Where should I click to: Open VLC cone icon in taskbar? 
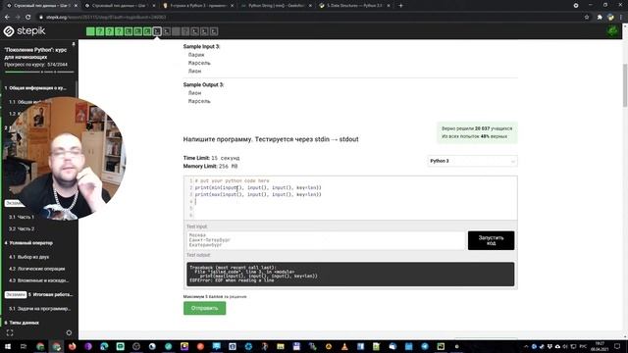click(344, 346)
